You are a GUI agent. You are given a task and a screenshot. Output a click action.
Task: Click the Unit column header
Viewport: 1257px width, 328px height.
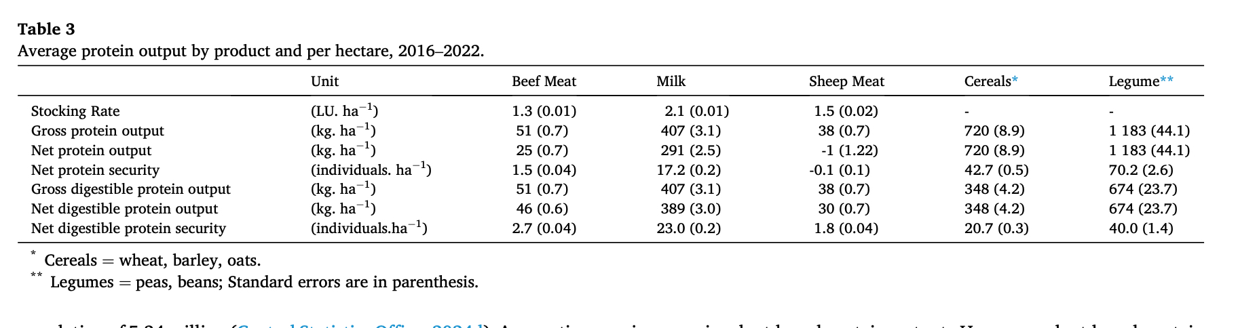click(x=324, y=81)
